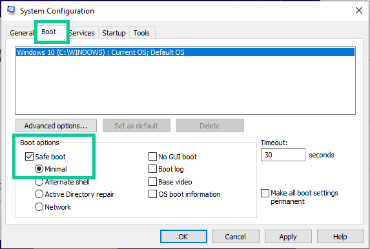Switch to the General tab
This screenshot has height=249, width=370.
click(22, 33)
